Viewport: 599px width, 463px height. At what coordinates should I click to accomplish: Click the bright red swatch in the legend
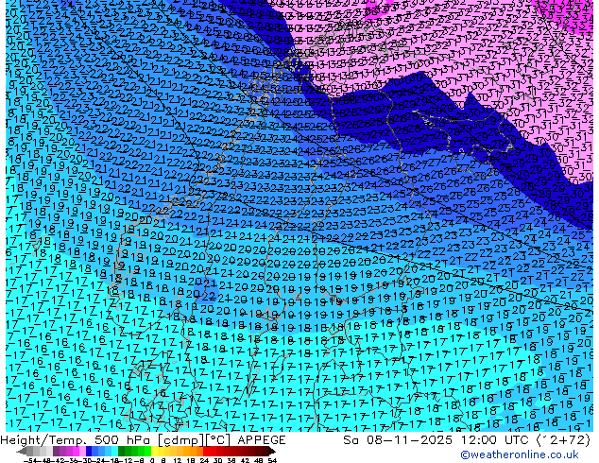coord(206,451)
